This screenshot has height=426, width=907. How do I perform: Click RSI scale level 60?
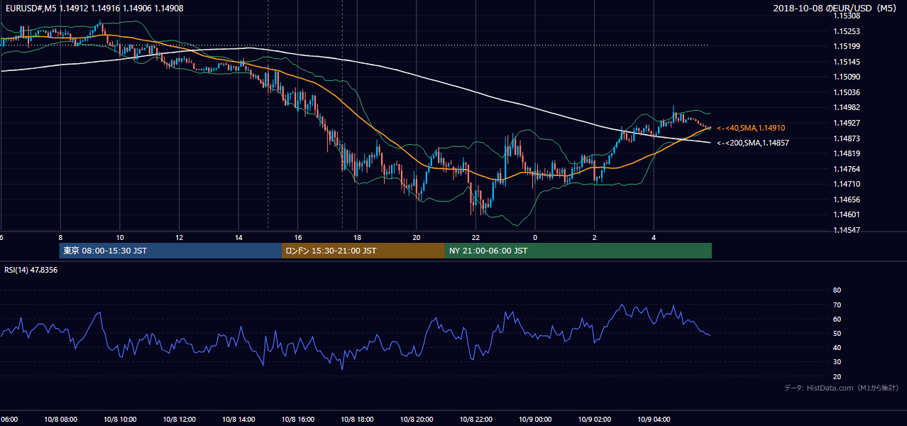(x=837, y=319)
